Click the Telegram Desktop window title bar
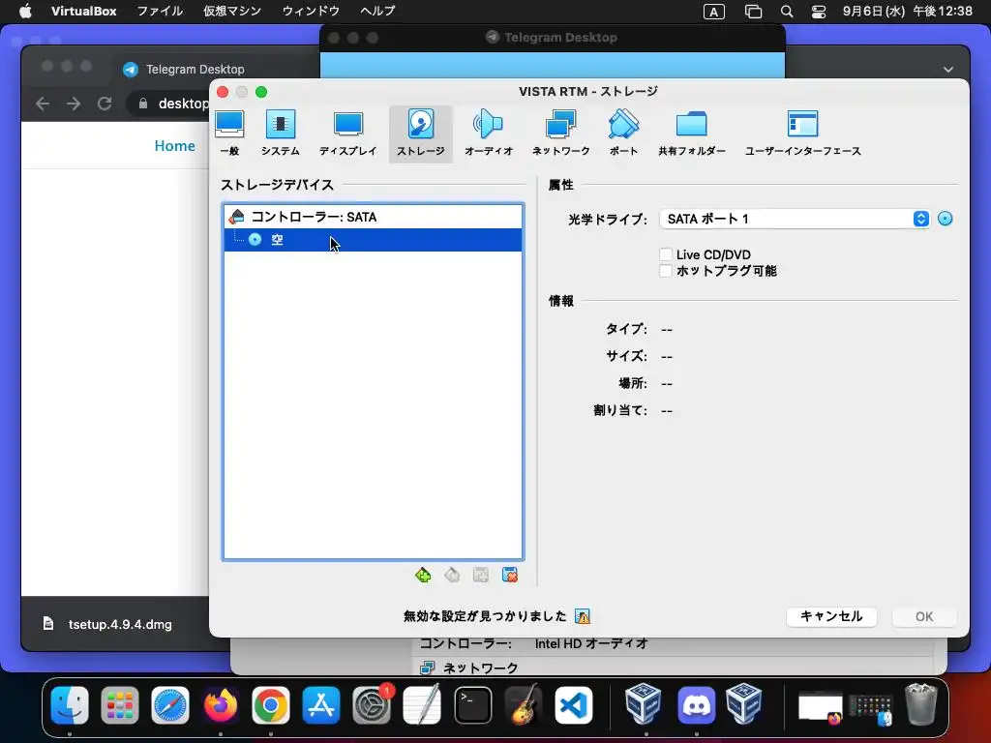Viewport: 991px width, 743px height. pos(553,38)
